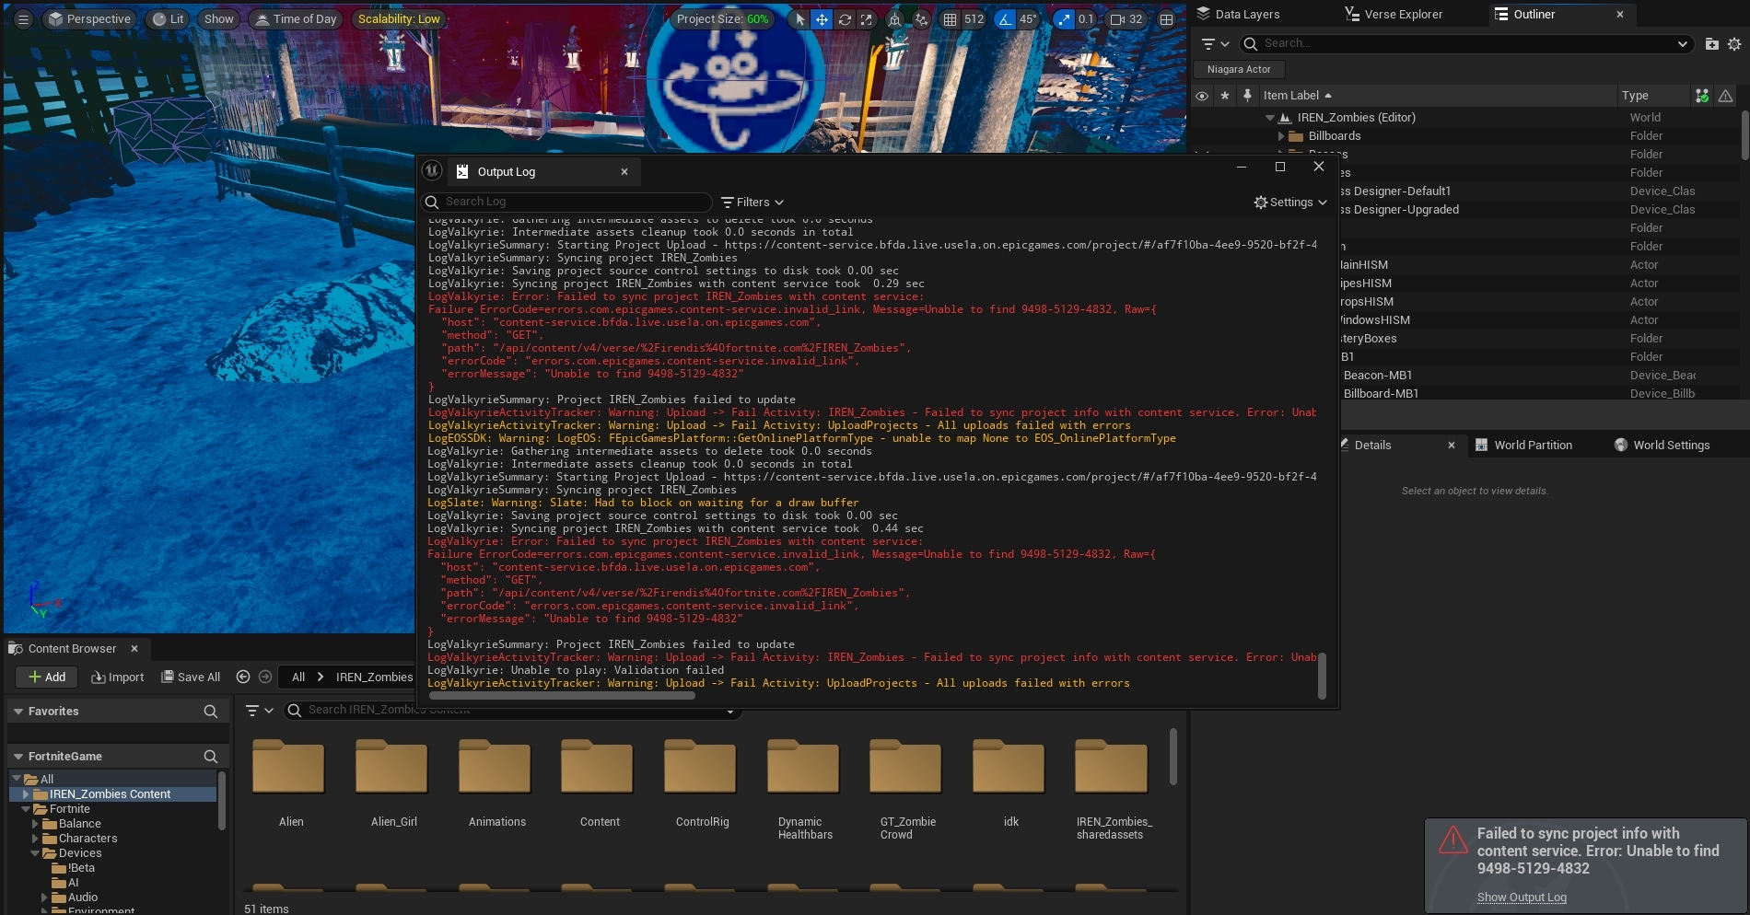
Task: Toggle the Niagara Actor filter chip
Action: pos(1239,69)
